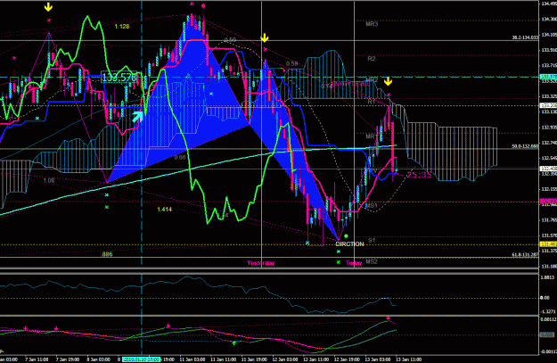Click the 50.0-132.660 Fibonacci level label
The width and height of the screenshot is (557, 363).
click(x=525, y=146)
